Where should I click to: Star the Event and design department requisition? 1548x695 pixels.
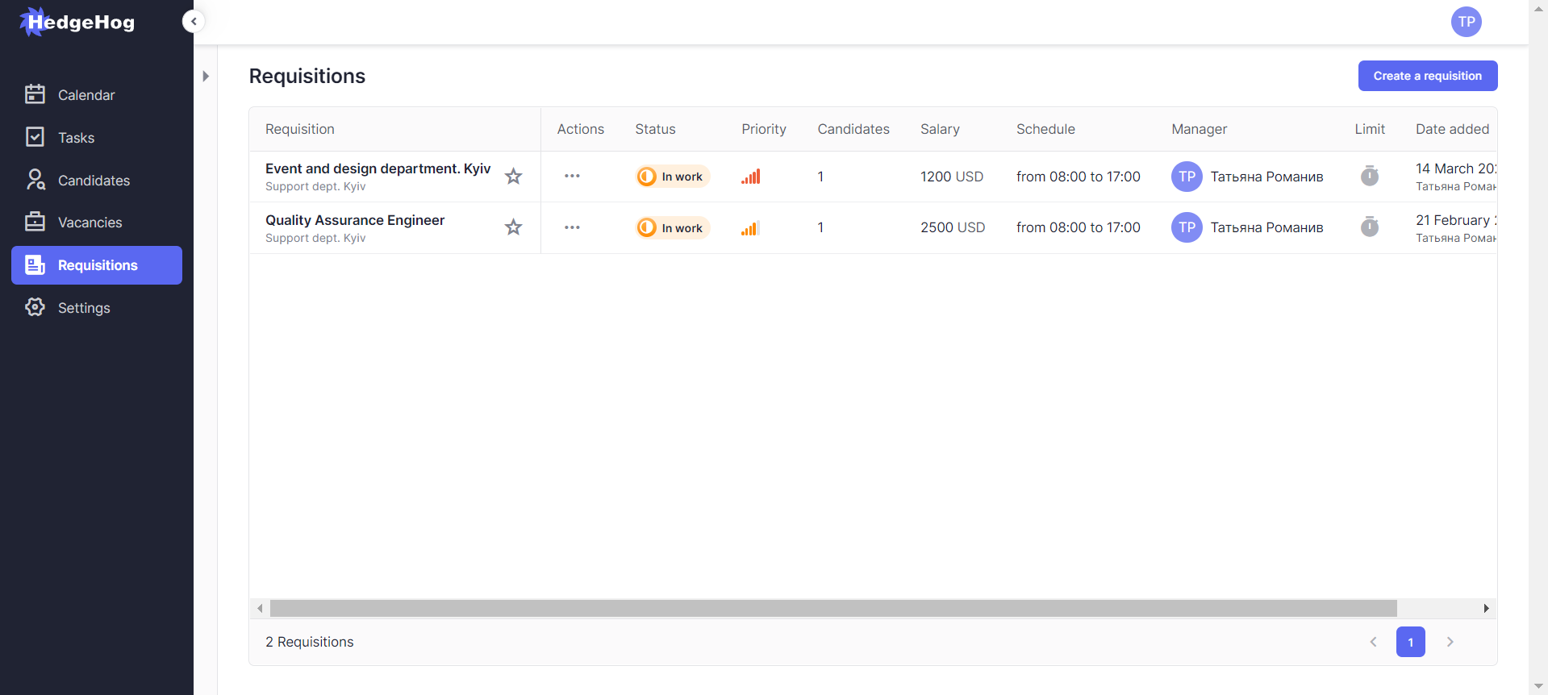pyautogui.click(x=513, y=176)
